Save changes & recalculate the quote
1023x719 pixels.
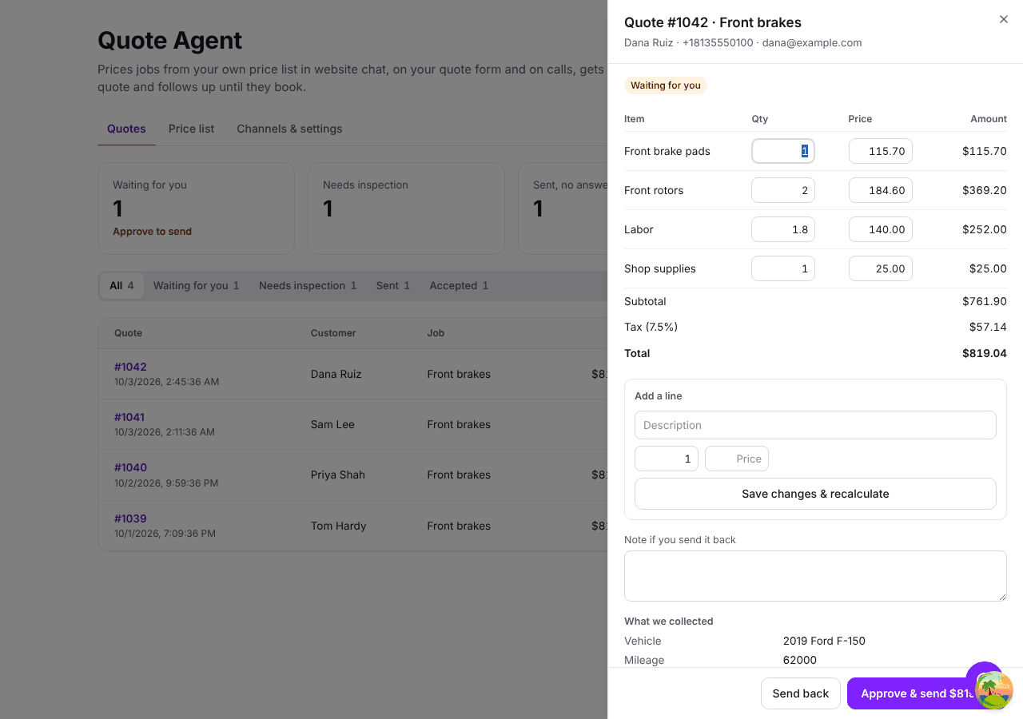(x=815, y=494)
